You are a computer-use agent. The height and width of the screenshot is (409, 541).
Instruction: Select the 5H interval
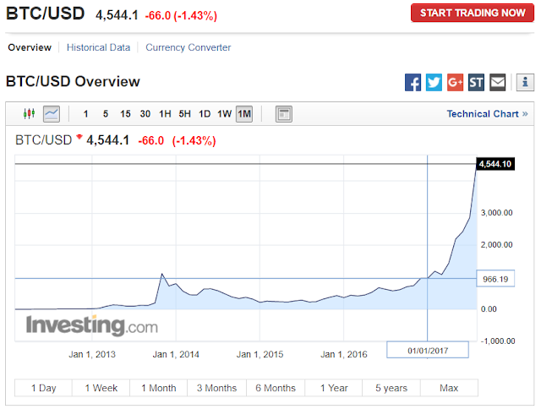coord(184,114)
